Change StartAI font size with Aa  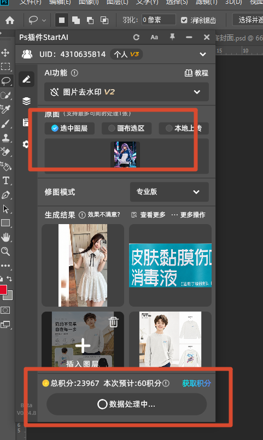coord(154,37)
